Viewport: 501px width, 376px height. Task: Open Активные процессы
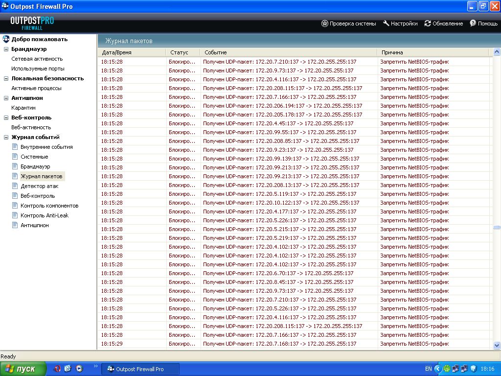[x=36, y=88]
